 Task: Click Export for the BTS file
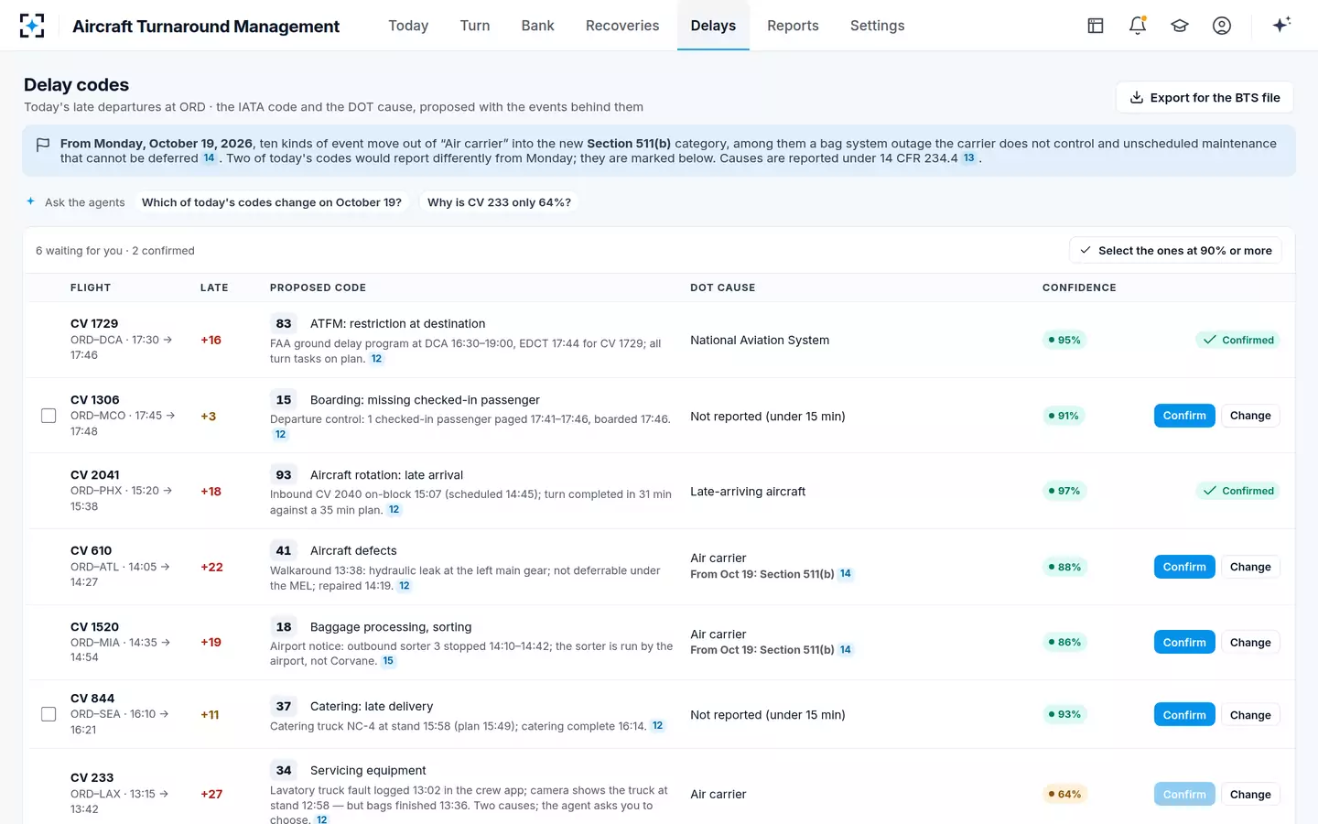click(1205, 98)
